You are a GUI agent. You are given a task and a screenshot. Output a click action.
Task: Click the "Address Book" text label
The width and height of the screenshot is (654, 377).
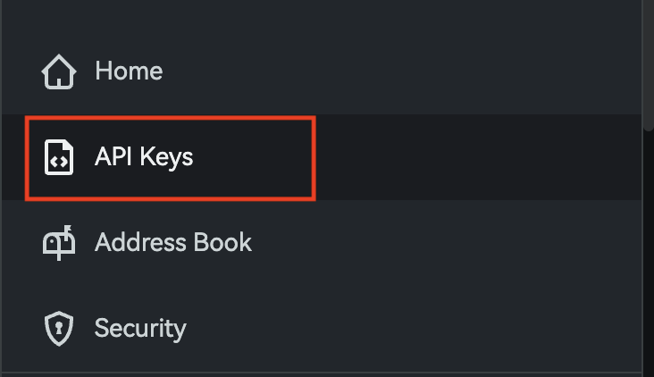(x=173, y=243)
